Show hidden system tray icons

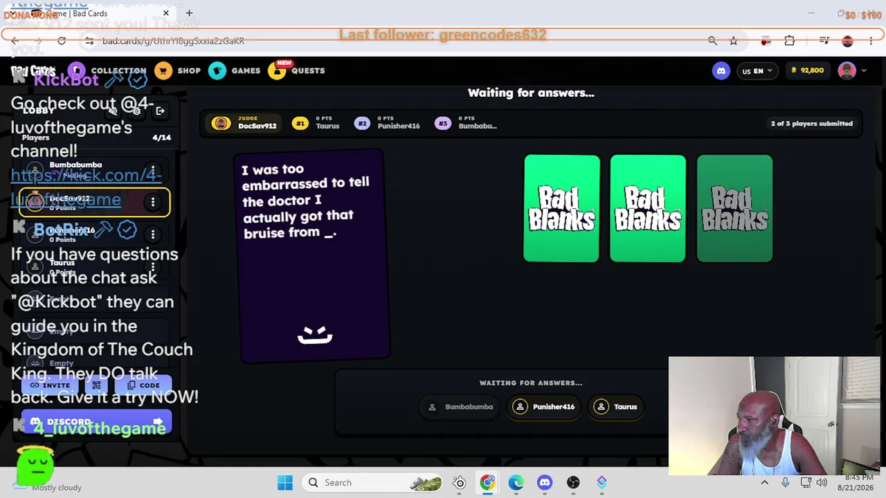point(764,483)
